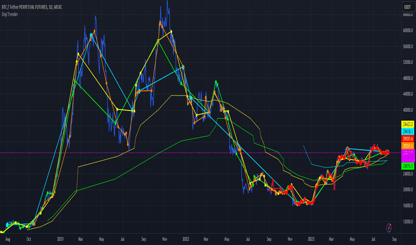Click the 2021 label on the time axis
416x245 pixels.
(x=60, y=239)
